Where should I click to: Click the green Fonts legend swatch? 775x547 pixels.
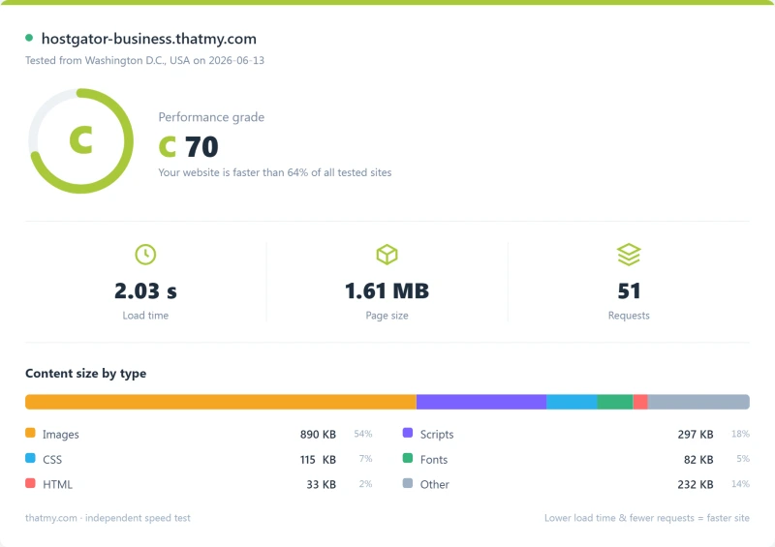(x=408, y=458)
